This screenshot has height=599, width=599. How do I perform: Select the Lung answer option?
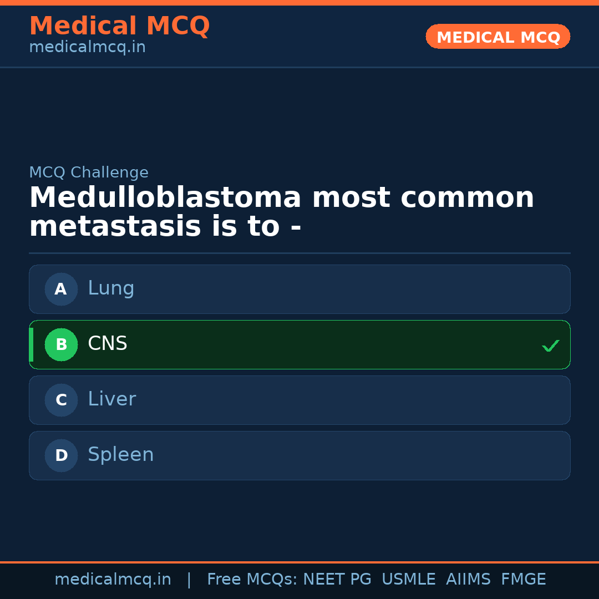299,289
